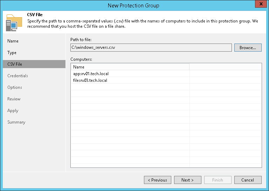This screenshot has width=269, height=191.
Task: Select the CSV File wizard step
Action: click(x=15, y=64)
